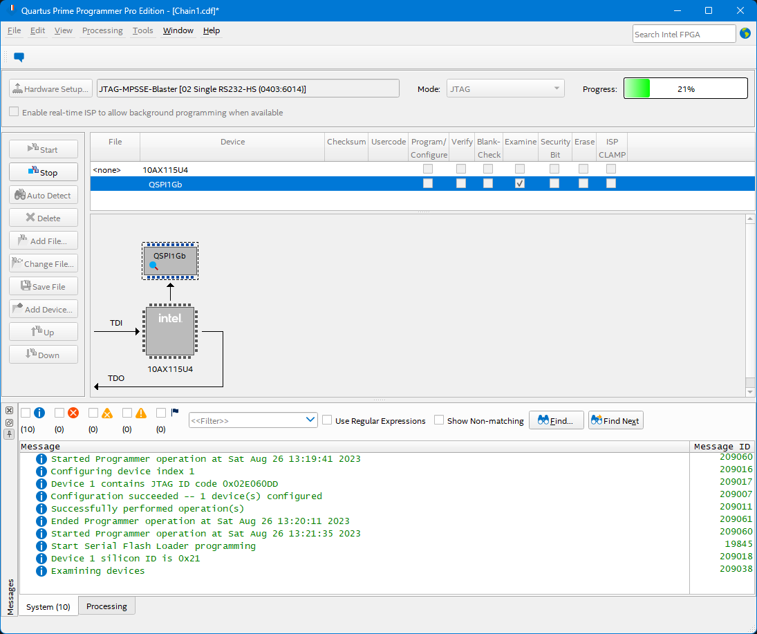The width and height of the screenshot is (757, 634).
Task: Switch to the Processing messages tab
Action: tap(106, 606)
